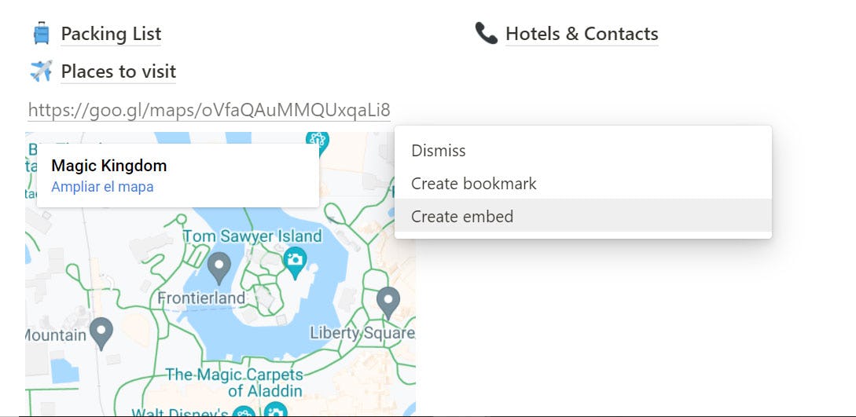Go to the Places to visit page
The image size is (856, 417).
click(x=119, y=71)
